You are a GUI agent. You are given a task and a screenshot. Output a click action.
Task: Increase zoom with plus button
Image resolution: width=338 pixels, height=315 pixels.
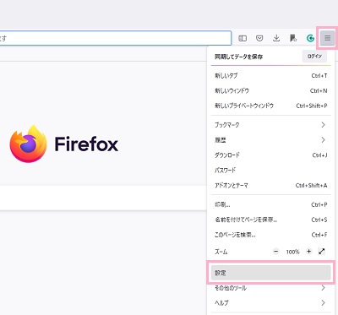pos(309,252)
